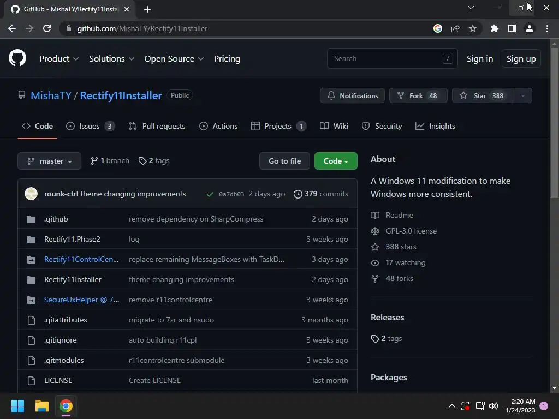Viewport: 559px width, 419px height.
Task: Select the Code tab
Action: (x=38, y=126)
